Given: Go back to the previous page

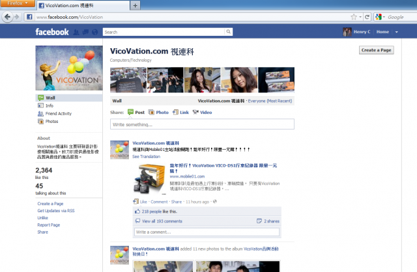Looking at the screenshot, I should click(x=7, y=17).
